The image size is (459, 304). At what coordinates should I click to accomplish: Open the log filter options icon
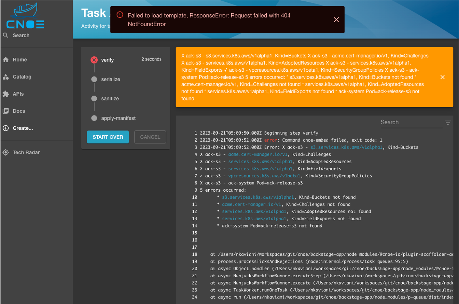click(448, 122)
